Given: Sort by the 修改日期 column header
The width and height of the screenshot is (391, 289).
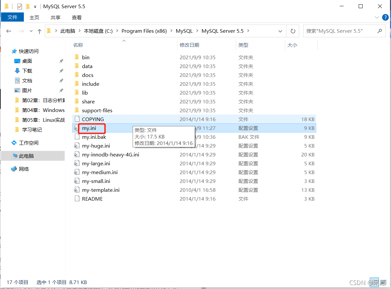Looking at the screenshot, I should tap(189, 45).
